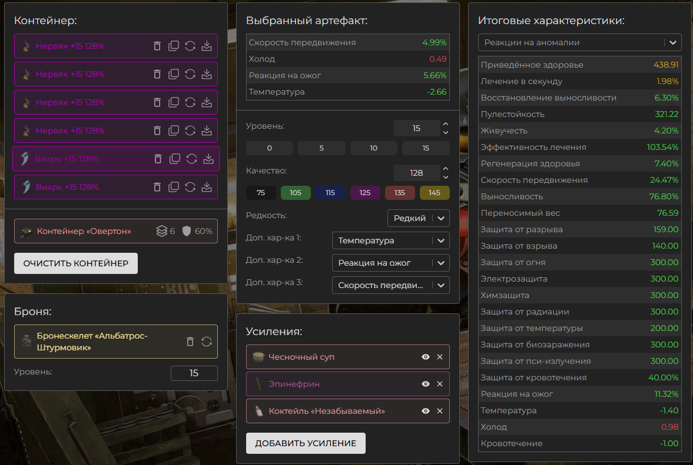Select the gold quality preset 145
The height and width of the screenshot is (465, 693).
[x=435, y=193]
